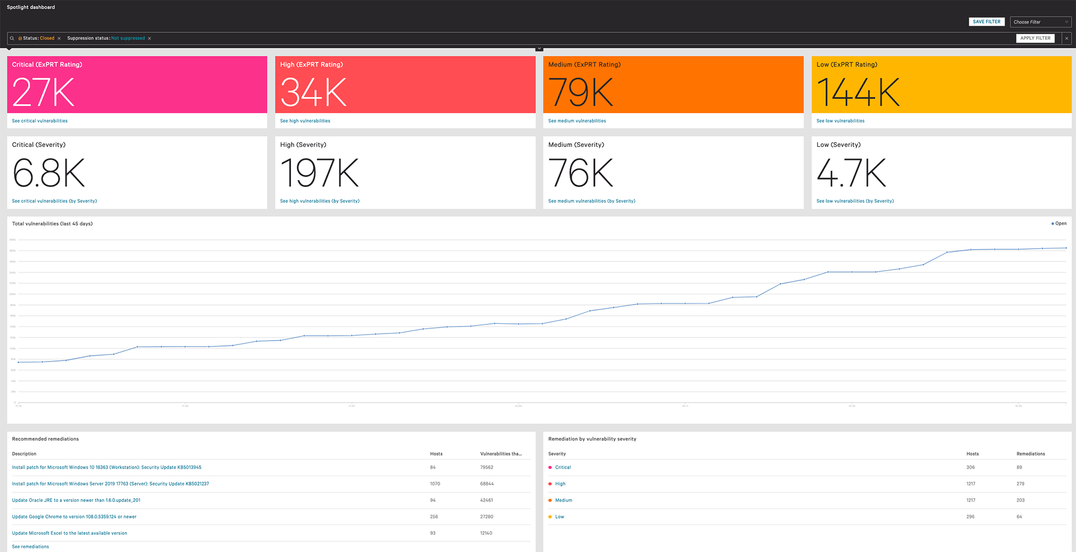The image size is (1076, 552).
Task: Click the Critical severity pink dot icon
Action: click(x=550, y=468)
